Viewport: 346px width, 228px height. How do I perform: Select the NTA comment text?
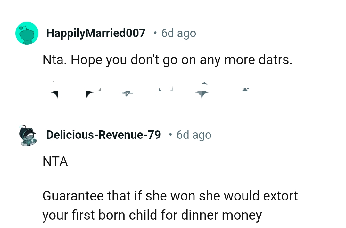tap(55, 161)
